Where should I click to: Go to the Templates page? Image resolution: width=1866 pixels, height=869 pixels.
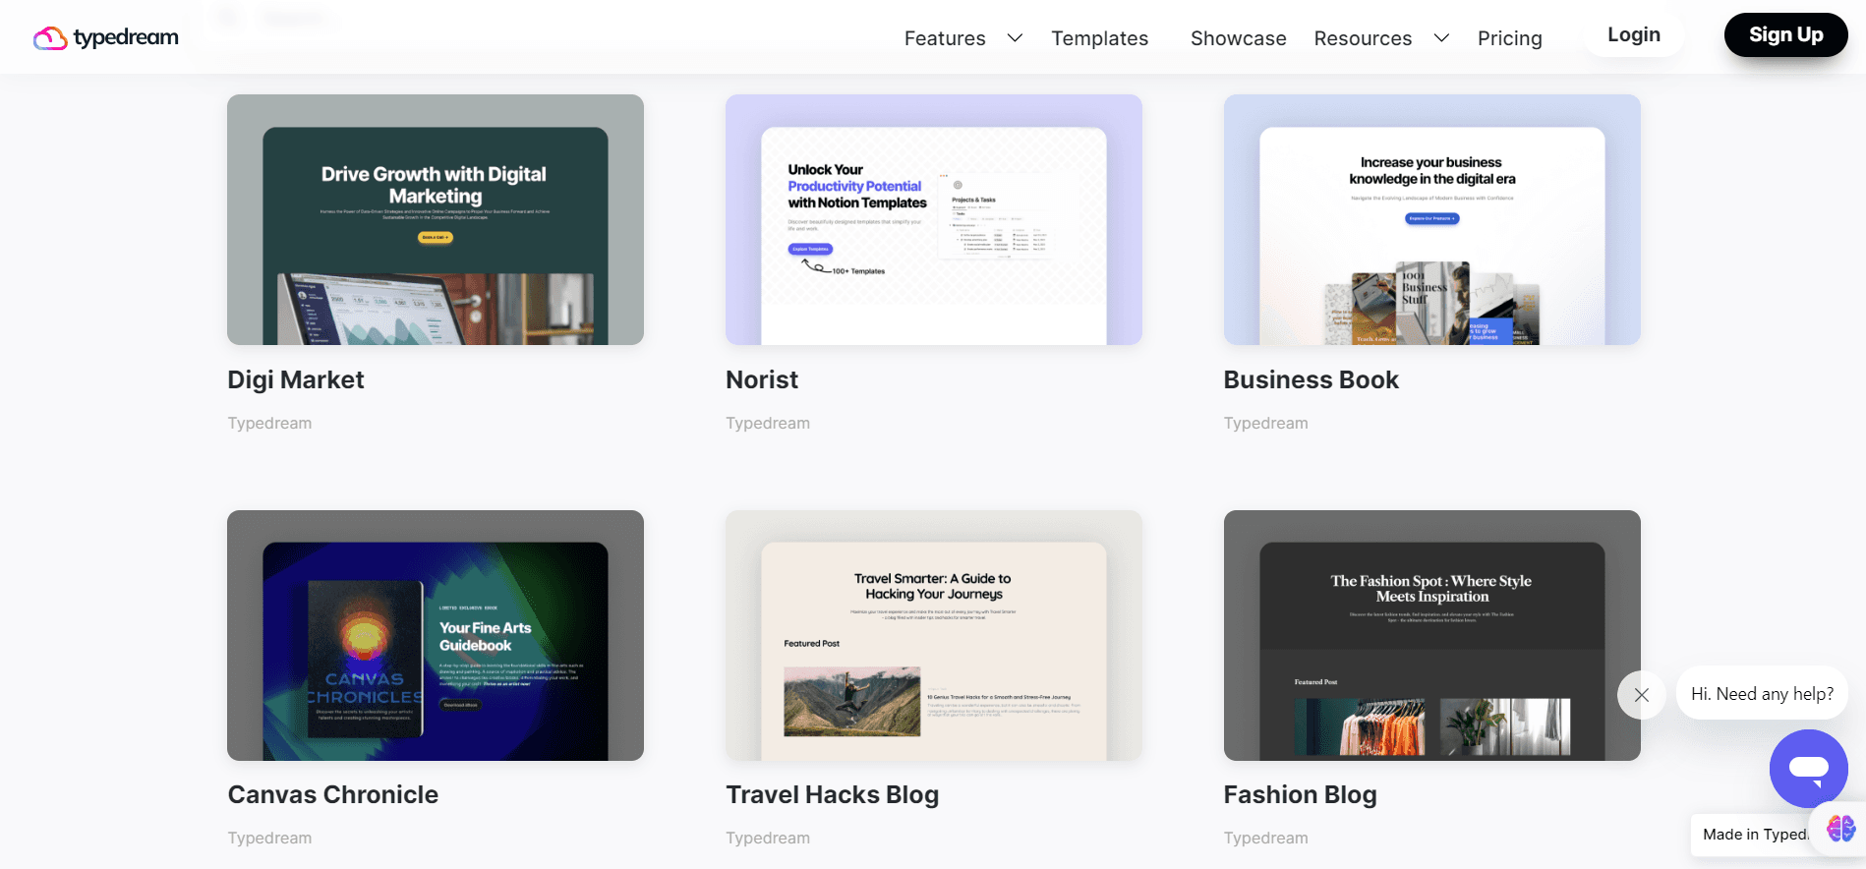point(1099,38)
